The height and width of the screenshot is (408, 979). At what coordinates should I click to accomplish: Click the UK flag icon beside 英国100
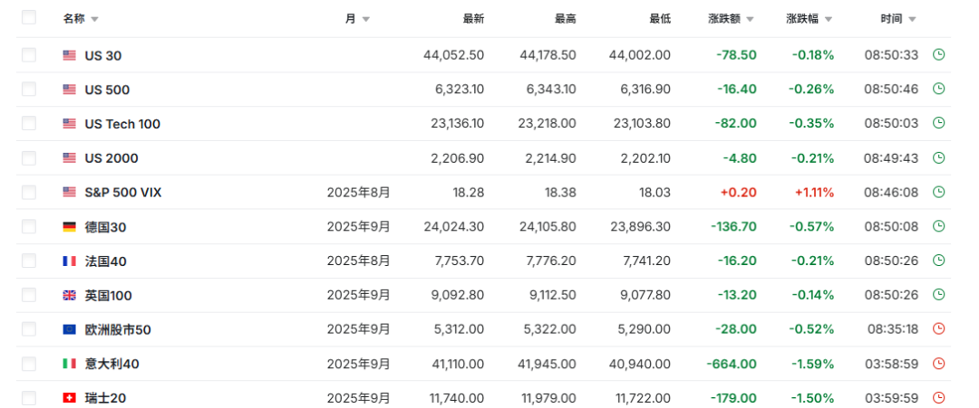pyautogui.click(x=70, y=295)
